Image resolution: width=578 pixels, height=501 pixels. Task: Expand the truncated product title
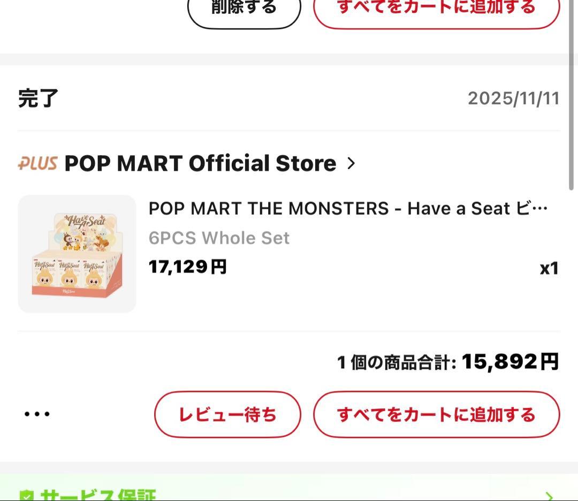(x=348, y=209)
